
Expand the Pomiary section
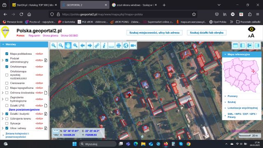(x=233, y=96)
